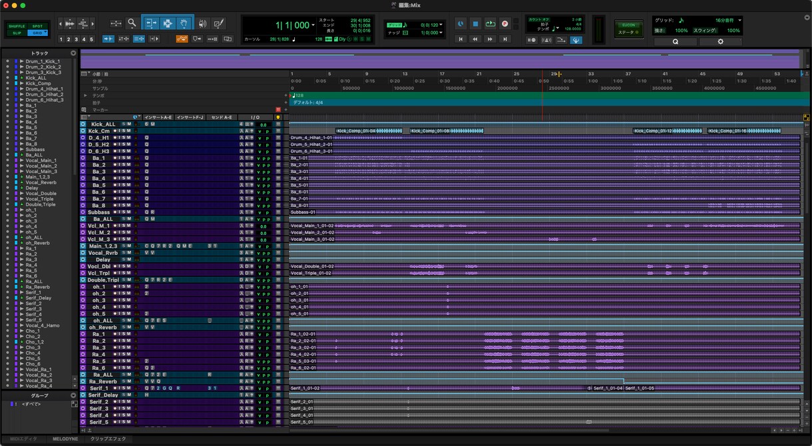Switch to the MELODYNE tab
Viewport: 812px width, 446px height.
click(65, 439)
